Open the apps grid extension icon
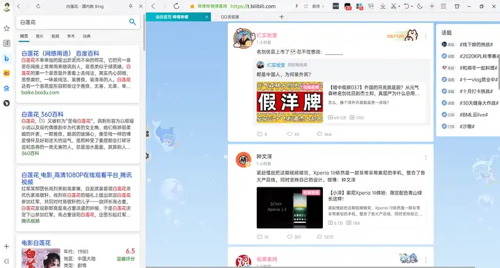Viewport: 500px width, 268px height. point(360,6)
